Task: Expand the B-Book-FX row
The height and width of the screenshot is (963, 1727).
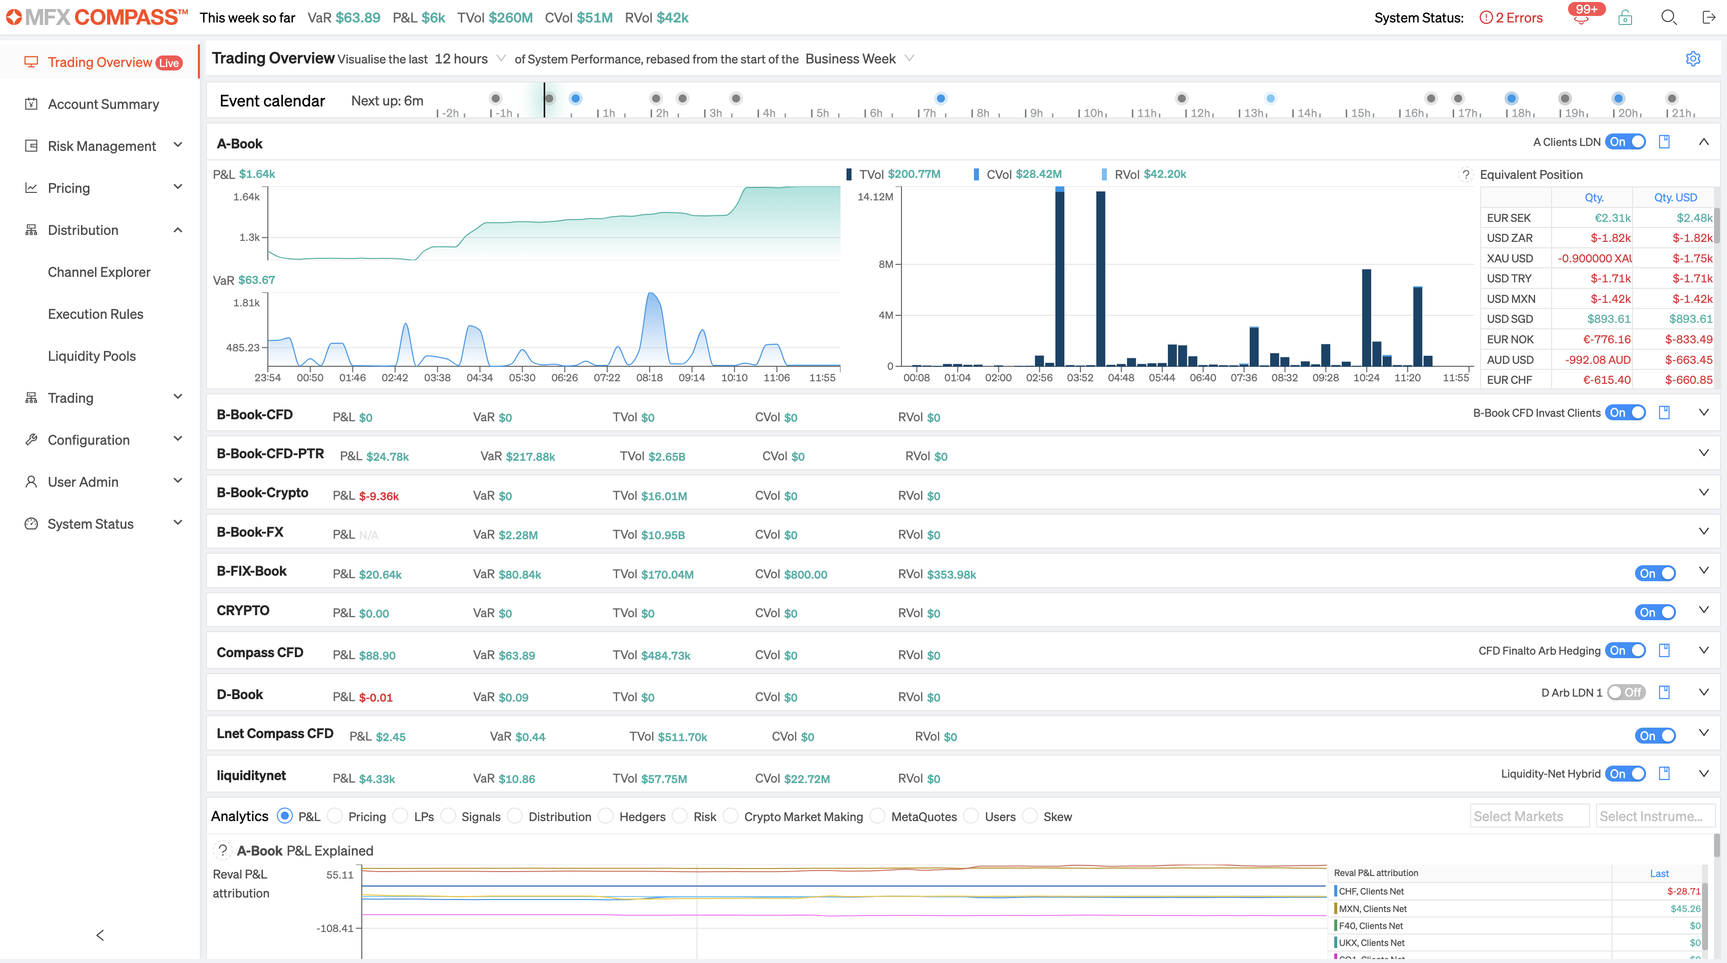Action: pos(1704,531)
